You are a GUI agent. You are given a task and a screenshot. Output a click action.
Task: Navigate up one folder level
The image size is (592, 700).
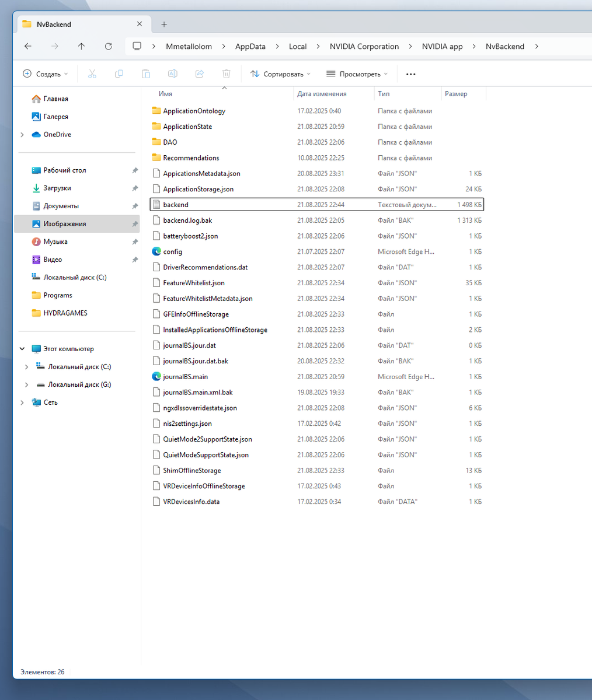click(x=81, y=46)
